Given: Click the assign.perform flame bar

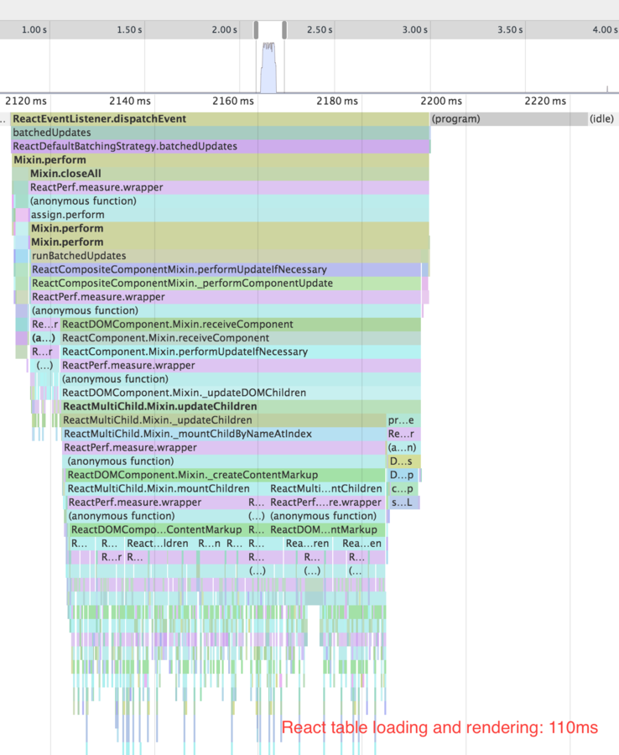Looking at the screenshot, I should click(229, 215).
